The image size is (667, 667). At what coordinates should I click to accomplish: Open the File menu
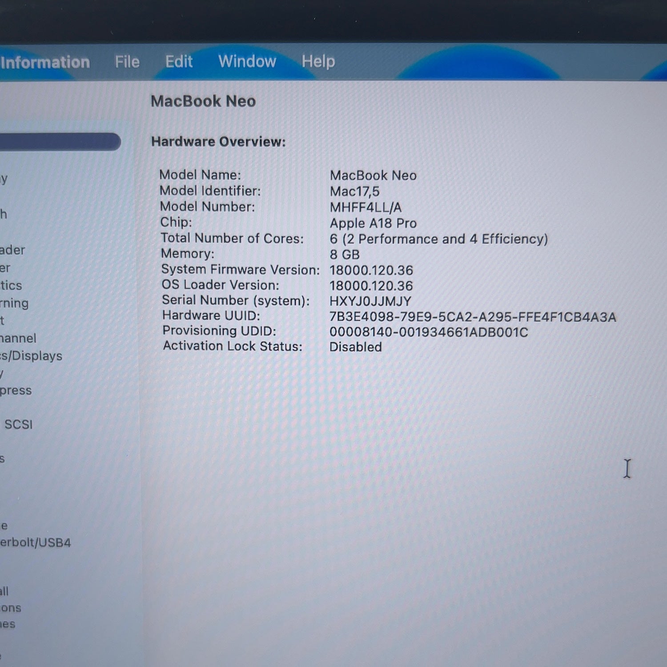(x=127, y=62)
